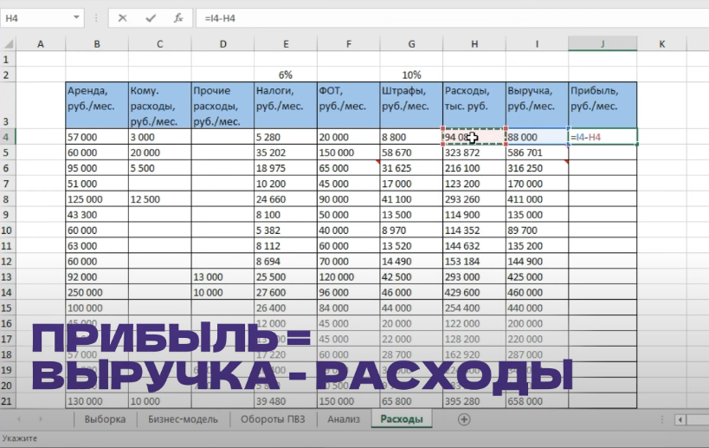The width and height of the screenshot is (709, 448).
Task: Click into the formula bar text =I4-H4
Action: pyautogui.click(x=220, y=18)
